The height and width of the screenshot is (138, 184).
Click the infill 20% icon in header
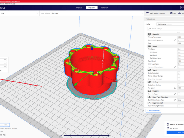coord(171,13)
